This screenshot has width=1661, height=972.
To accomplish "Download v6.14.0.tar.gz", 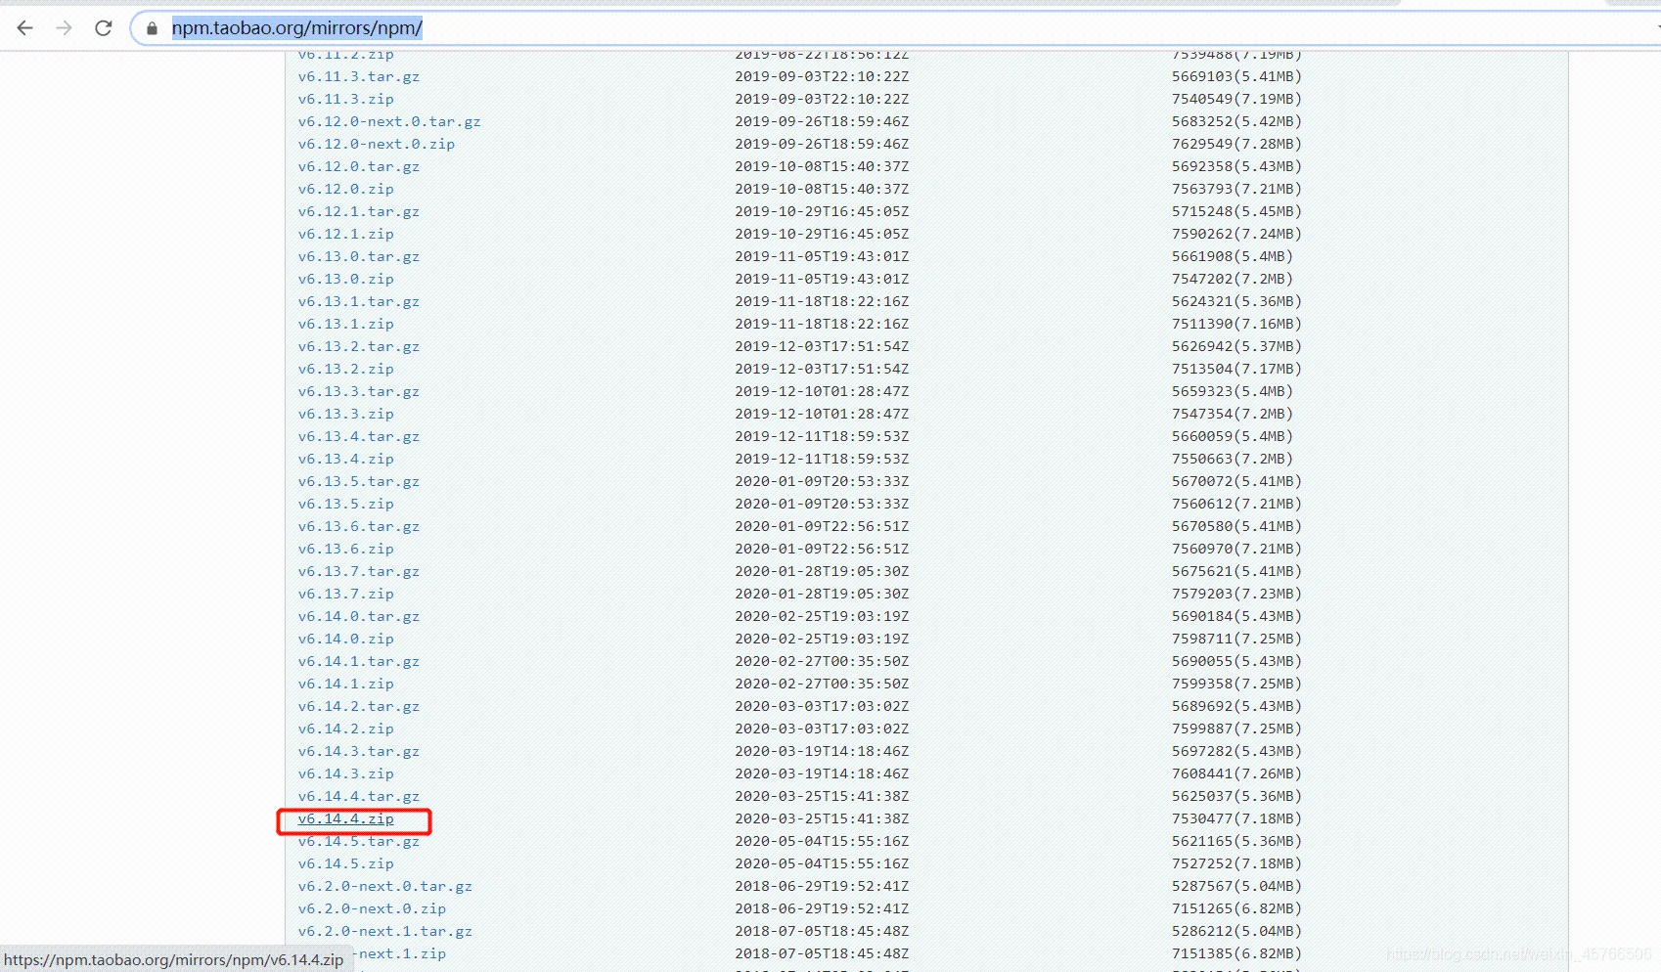I will tap(359, 617).
